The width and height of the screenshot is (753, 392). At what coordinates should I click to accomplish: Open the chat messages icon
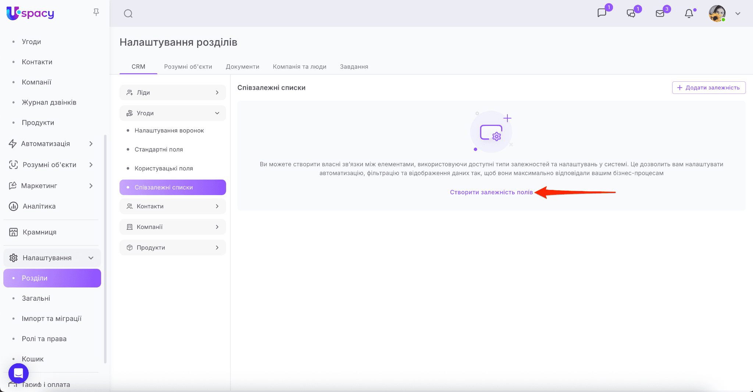point(602,13)
